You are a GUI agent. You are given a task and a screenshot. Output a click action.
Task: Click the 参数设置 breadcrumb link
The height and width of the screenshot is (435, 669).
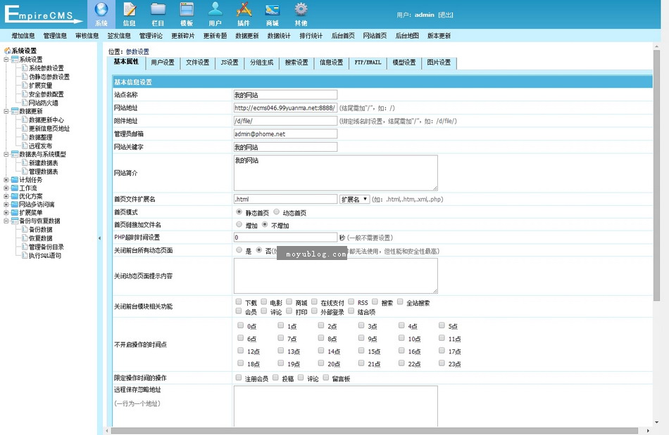pos(137,51)
